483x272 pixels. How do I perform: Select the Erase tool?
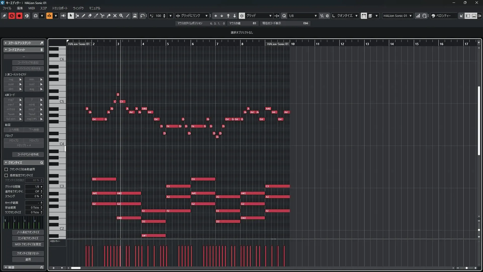coord(90,16)
